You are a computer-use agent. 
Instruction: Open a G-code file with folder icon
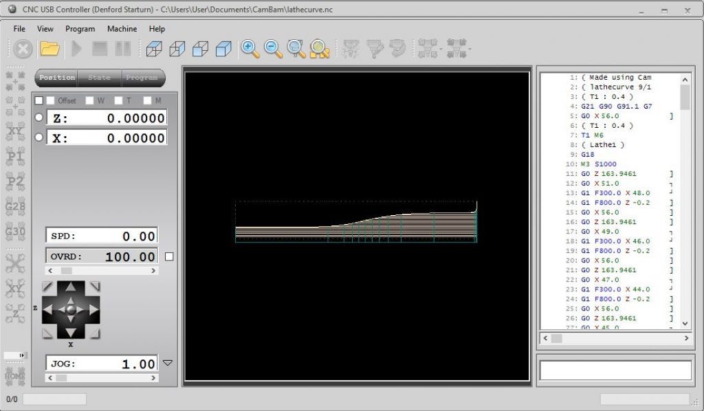pos(49,49)
